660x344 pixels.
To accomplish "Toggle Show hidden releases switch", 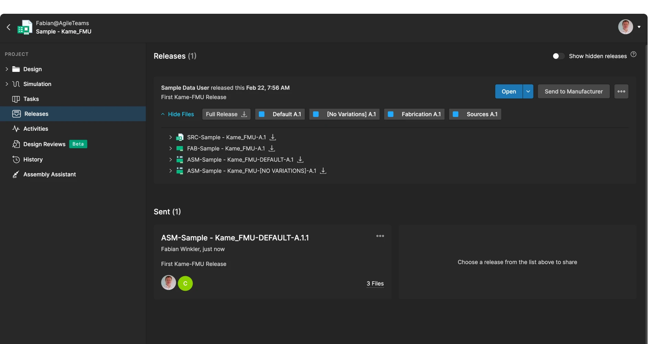I will [x=558, y=56].
